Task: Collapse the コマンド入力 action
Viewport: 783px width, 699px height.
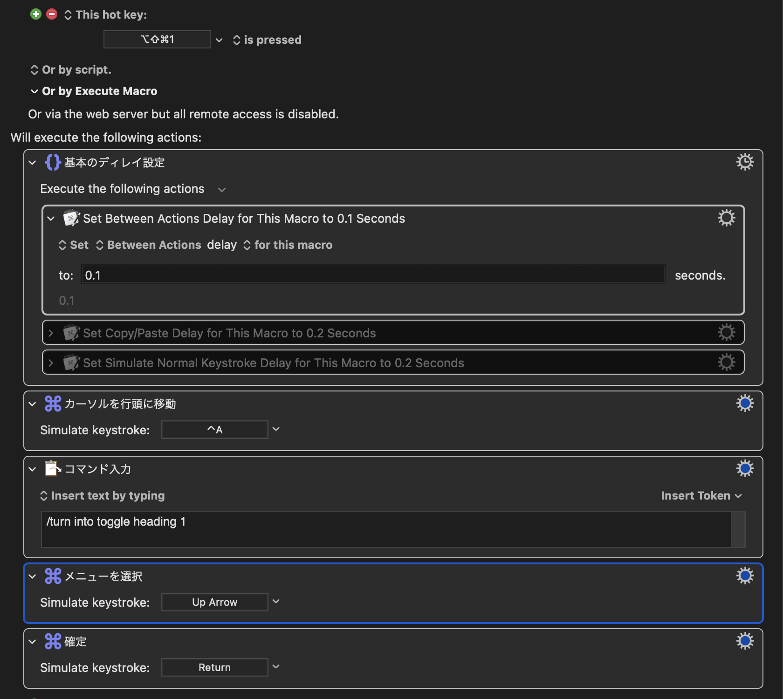Action: (32, 469)
